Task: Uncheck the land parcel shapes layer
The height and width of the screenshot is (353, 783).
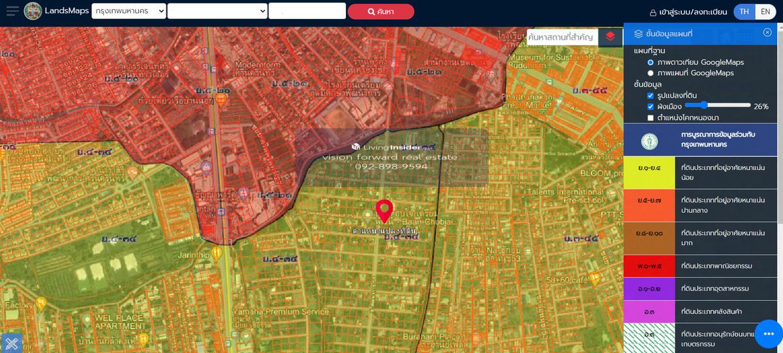Action: 651,96
